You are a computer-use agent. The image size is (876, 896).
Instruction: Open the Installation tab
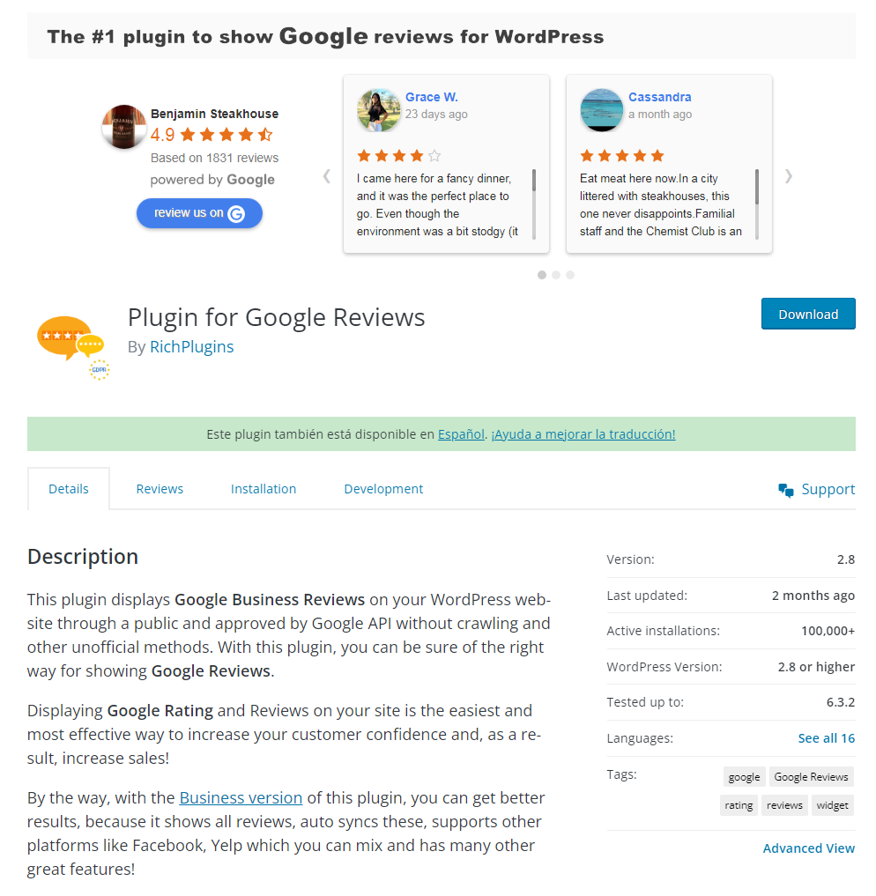click(264, 489)
